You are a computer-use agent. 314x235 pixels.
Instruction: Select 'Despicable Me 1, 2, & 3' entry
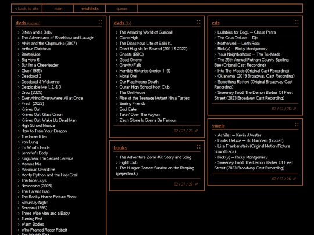(41, 87)
